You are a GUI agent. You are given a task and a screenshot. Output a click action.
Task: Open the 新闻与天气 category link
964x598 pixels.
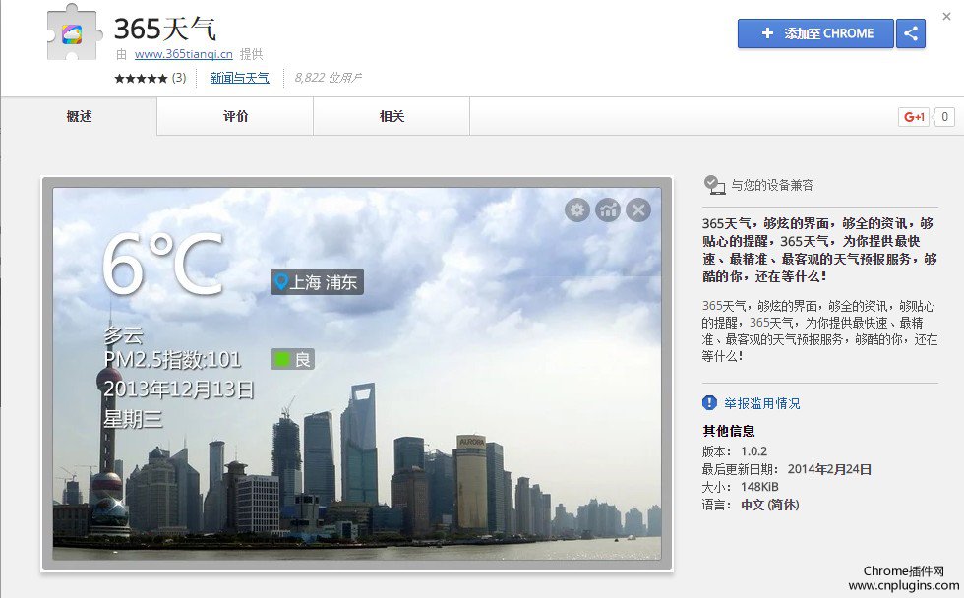239,78
